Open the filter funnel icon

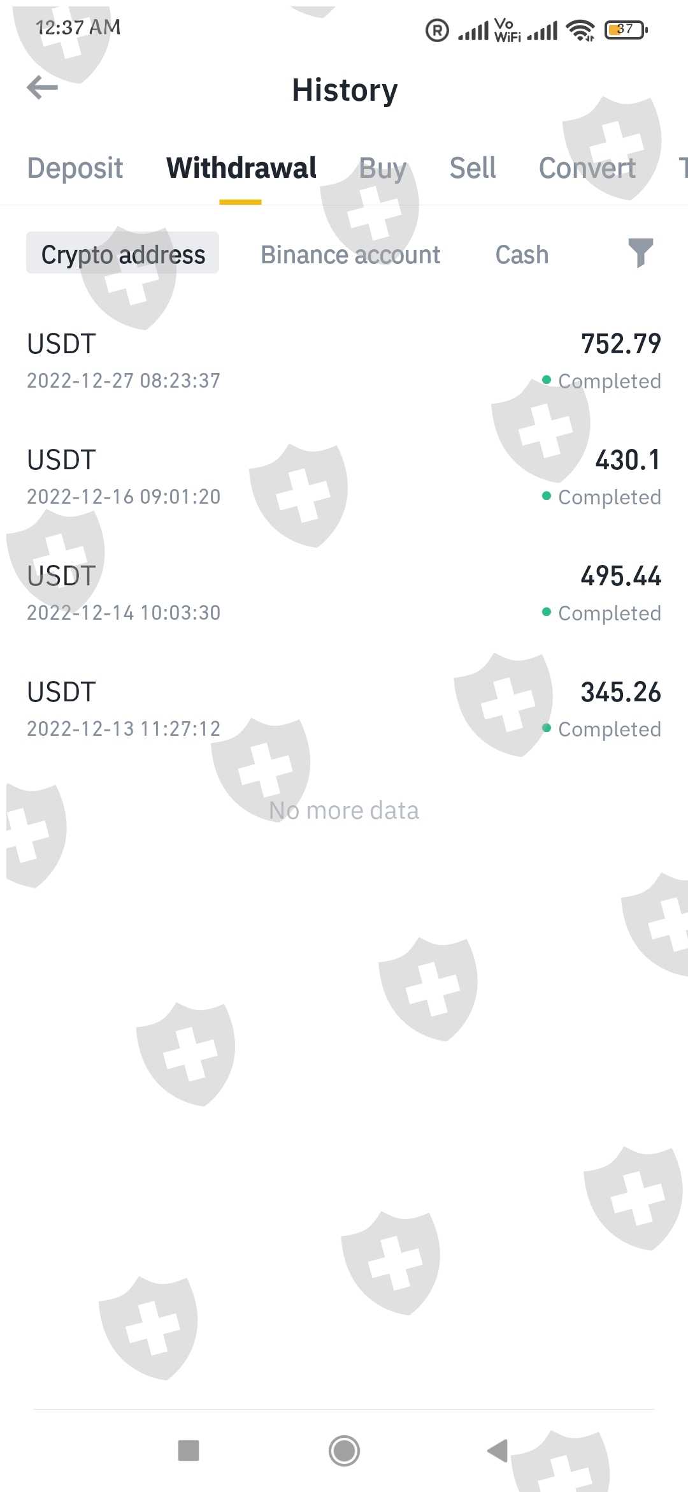[640, 253]
